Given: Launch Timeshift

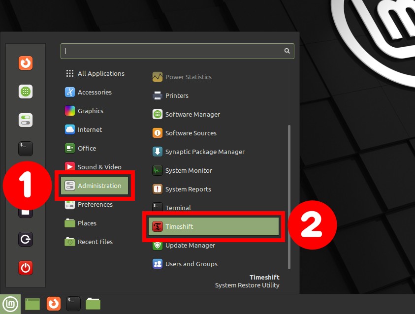Looking at the screenshot, I should pyautogui.click(x=214, y=226).
